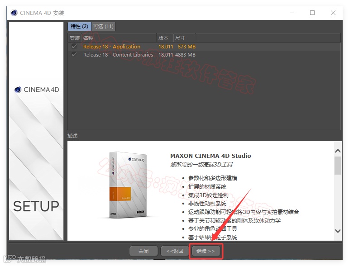
Task: Click the 18.011 version of Application
Action: click(x=166, y=47)
